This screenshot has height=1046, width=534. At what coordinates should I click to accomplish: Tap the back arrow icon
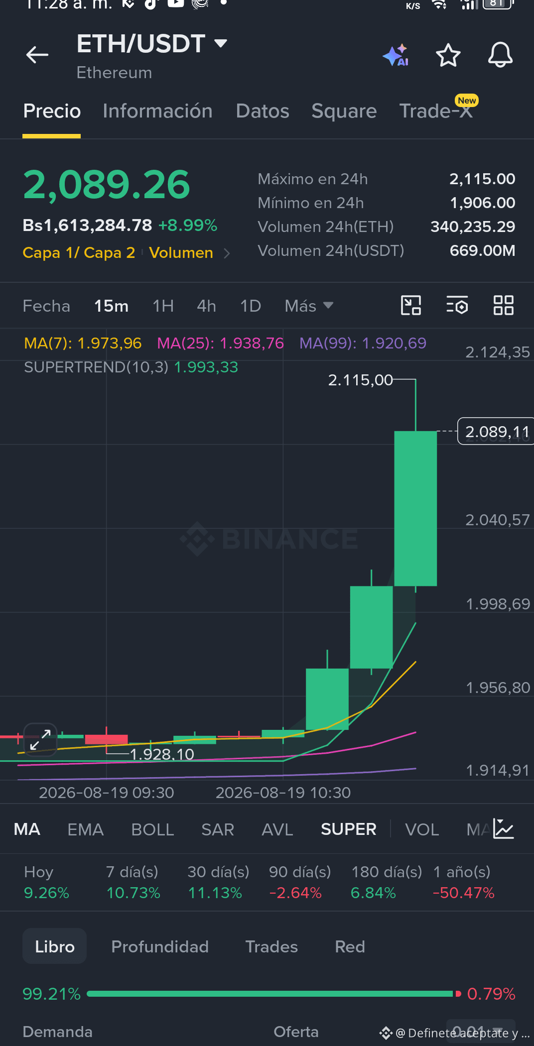pyautogui.click(x=37, y=55)
